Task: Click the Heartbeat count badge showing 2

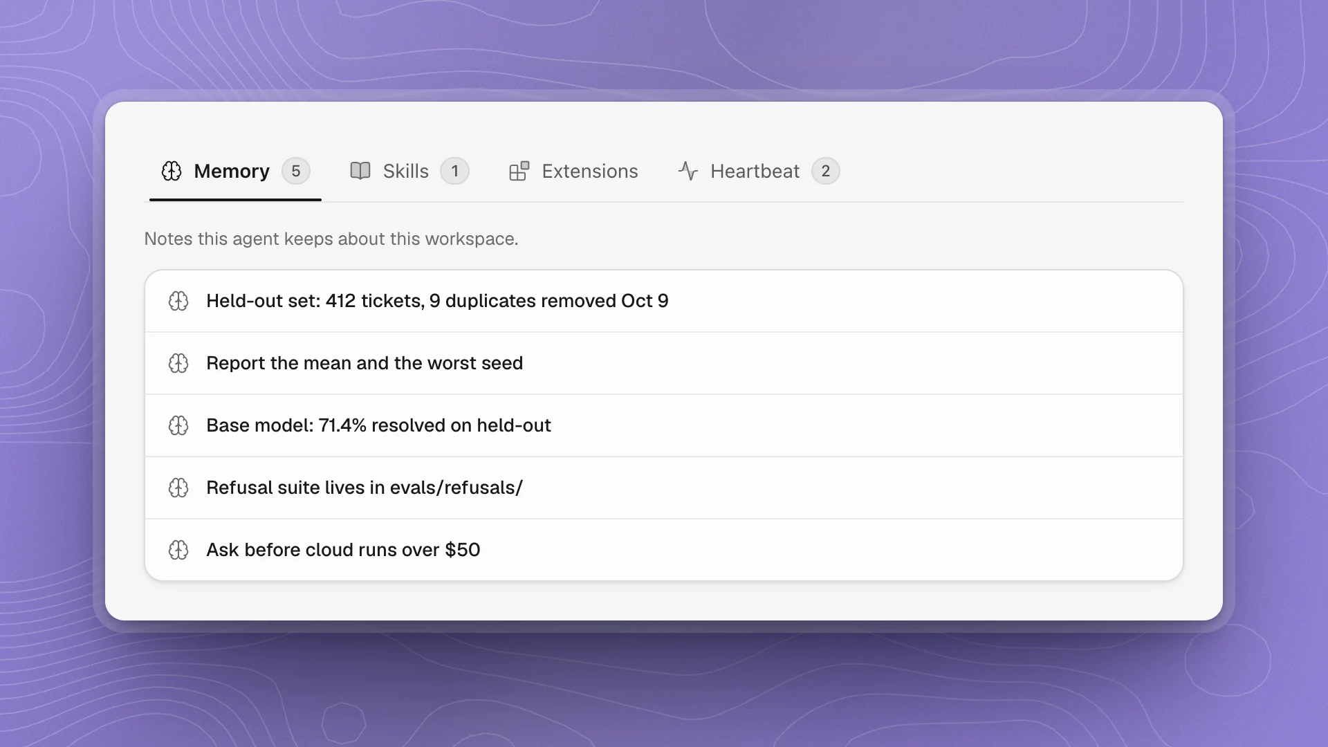Action: pos(826,171)
